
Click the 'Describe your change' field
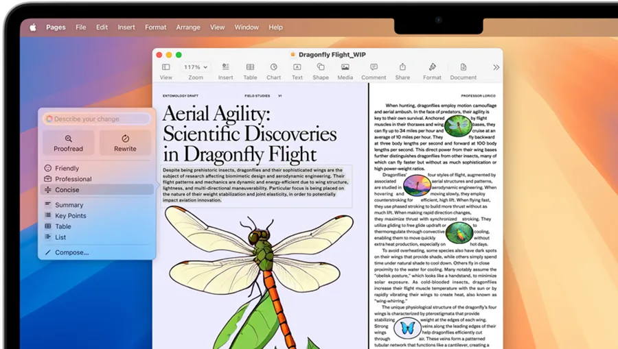click(97, 119)
